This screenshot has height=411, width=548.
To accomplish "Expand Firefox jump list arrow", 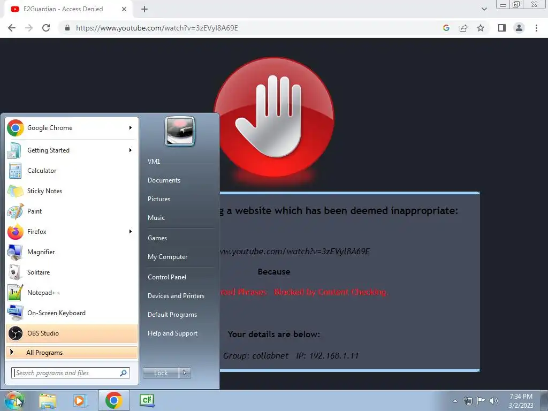I will coord(131,231).
